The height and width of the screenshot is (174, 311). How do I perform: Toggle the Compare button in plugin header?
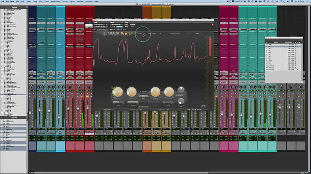(x=119, y=27)
